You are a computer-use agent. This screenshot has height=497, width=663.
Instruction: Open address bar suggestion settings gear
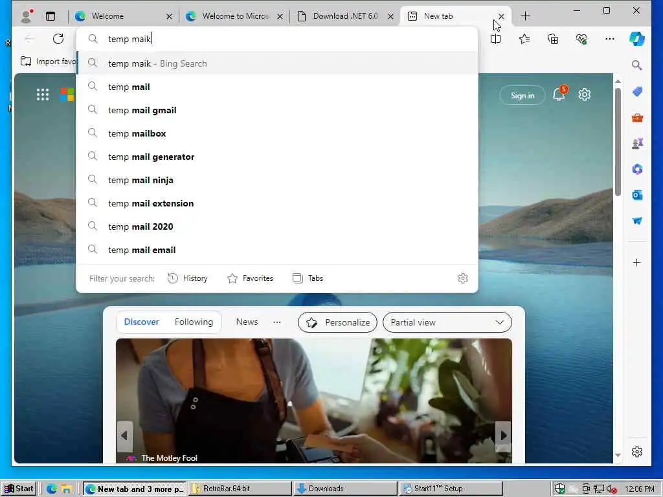click(462, 278)
